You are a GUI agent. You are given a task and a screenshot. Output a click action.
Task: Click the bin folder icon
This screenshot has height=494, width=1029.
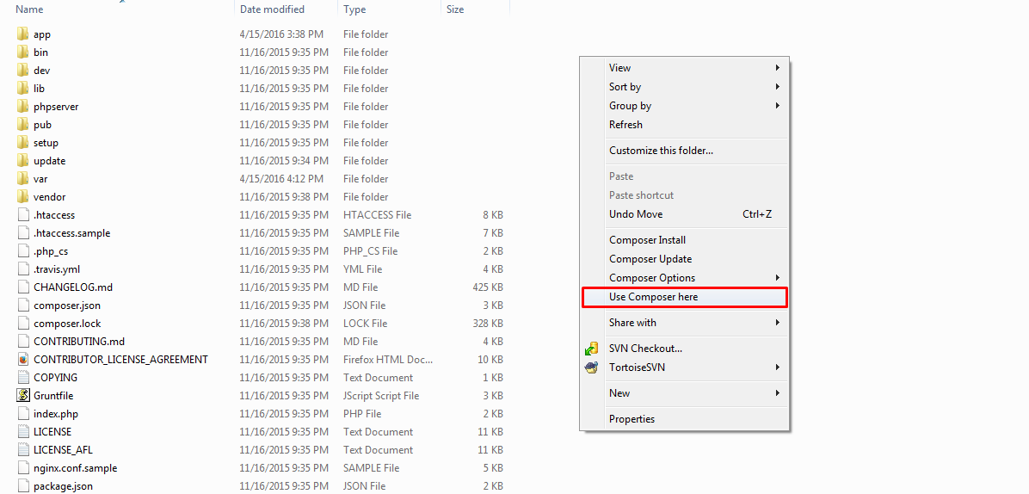click(x=23, y=52)
